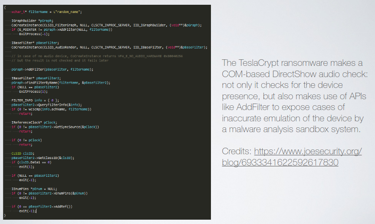Click the text 'a malware analysis sandbox system.'
375x224 pixels.
click(x=291, y=130)
